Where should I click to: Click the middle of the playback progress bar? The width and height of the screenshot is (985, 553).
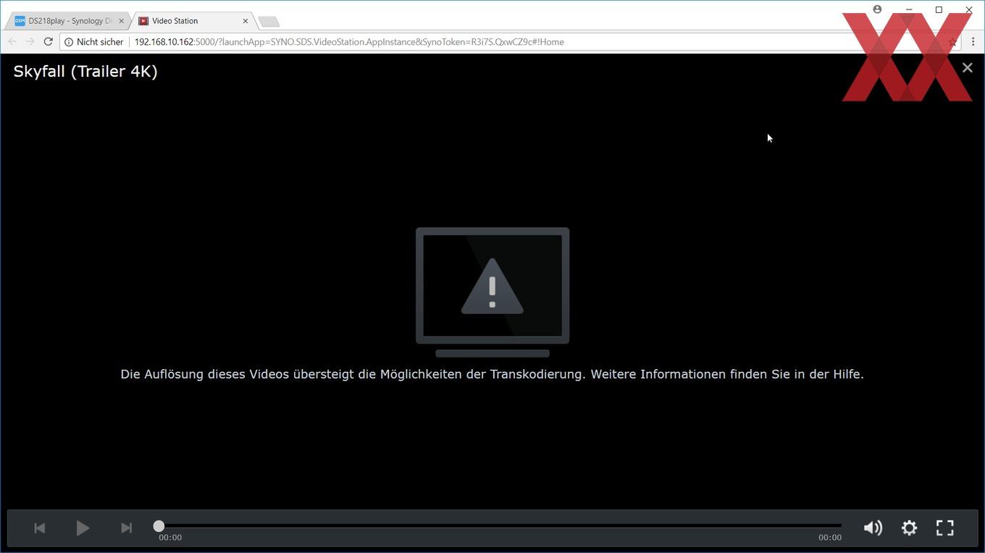(x=500, y=525)
